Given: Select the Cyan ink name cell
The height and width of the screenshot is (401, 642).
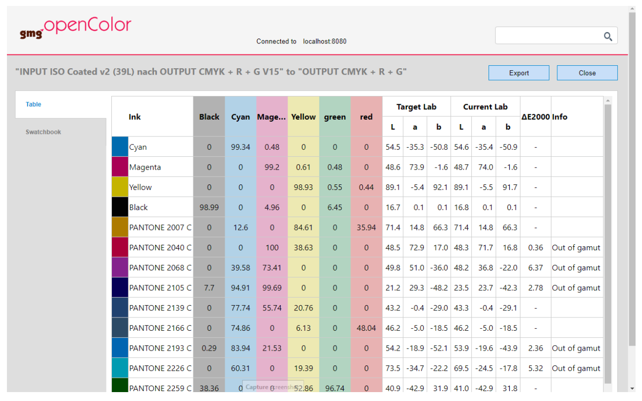Looking at the screenshot, I should tap(161, 147).
